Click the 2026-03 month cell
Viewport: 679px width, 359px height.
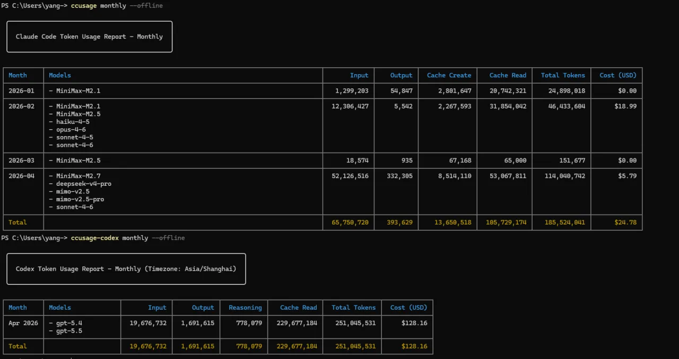tap(21, 160)
